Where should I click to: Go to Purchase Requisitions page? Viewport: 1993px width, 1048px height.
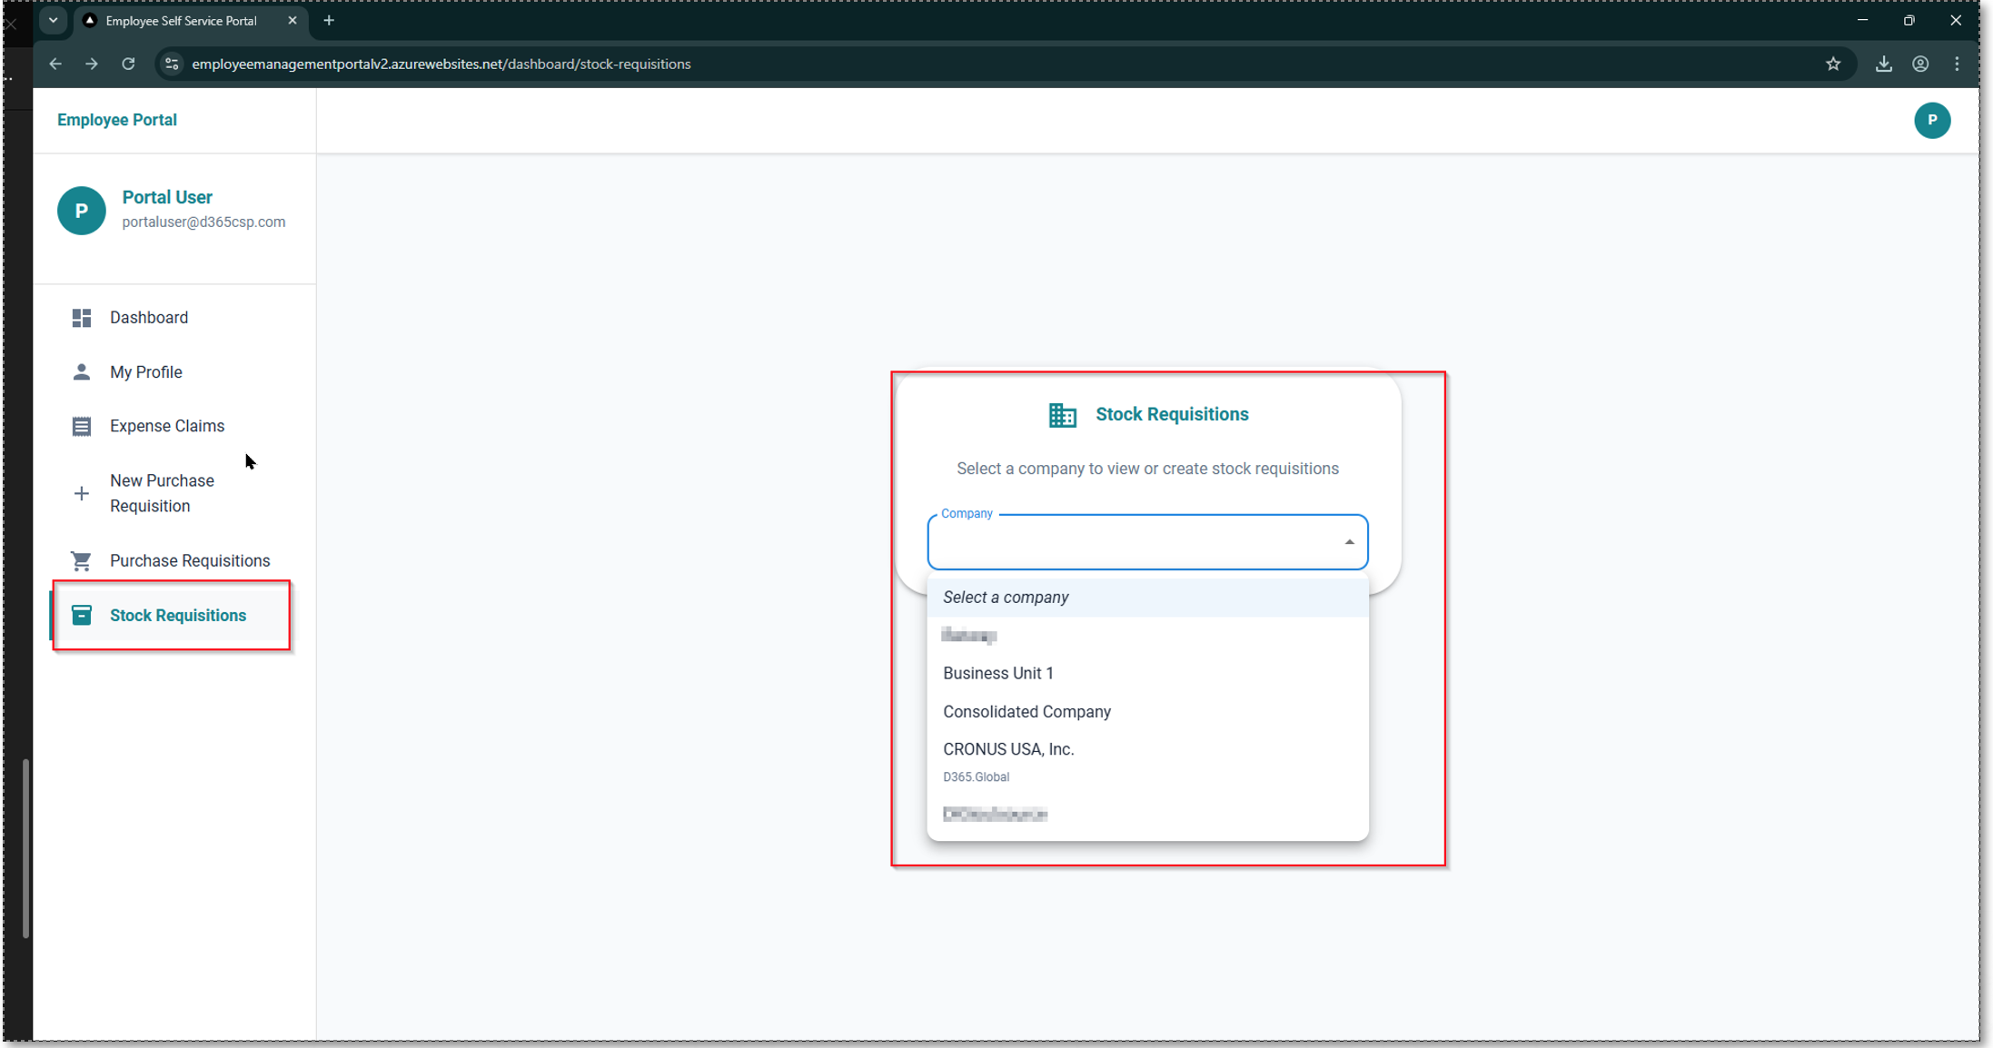click(189, 561)
